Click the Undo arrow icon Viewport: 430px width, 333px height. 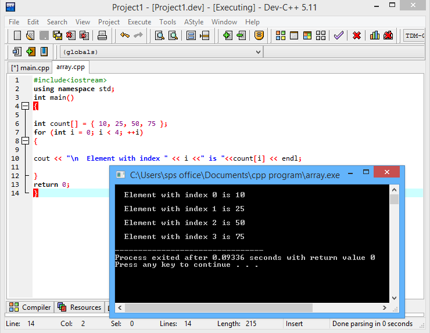125,35
